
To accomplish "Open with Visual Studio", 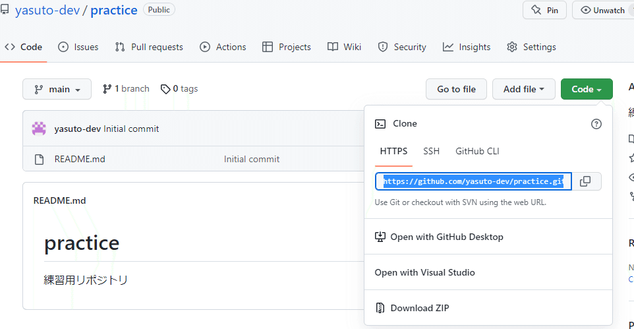I will pyautogui.click(x=424, y=272).
